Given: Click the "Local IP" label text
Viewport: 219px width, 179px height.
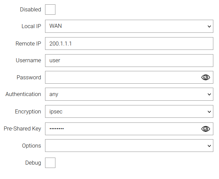Looking at the screenshot, I should (x=31, y=26).
